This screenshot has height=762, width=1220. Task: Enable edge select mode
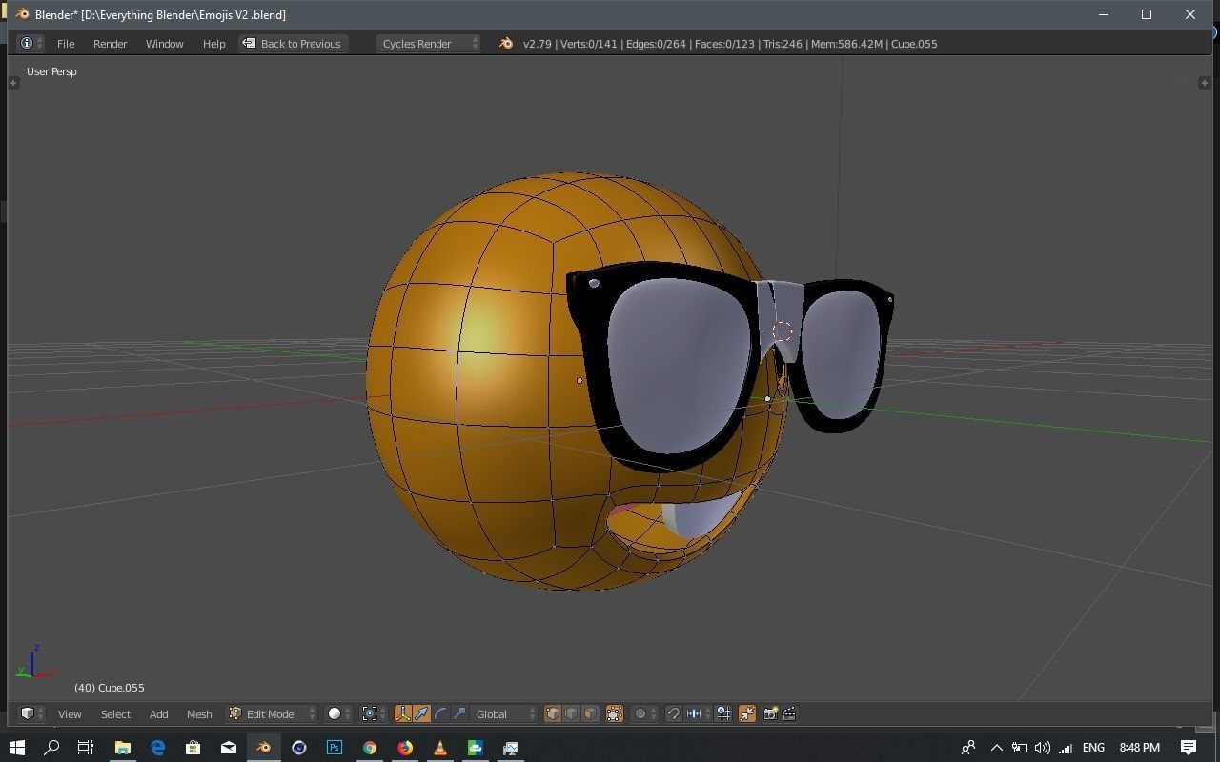(x=572, y=713)
